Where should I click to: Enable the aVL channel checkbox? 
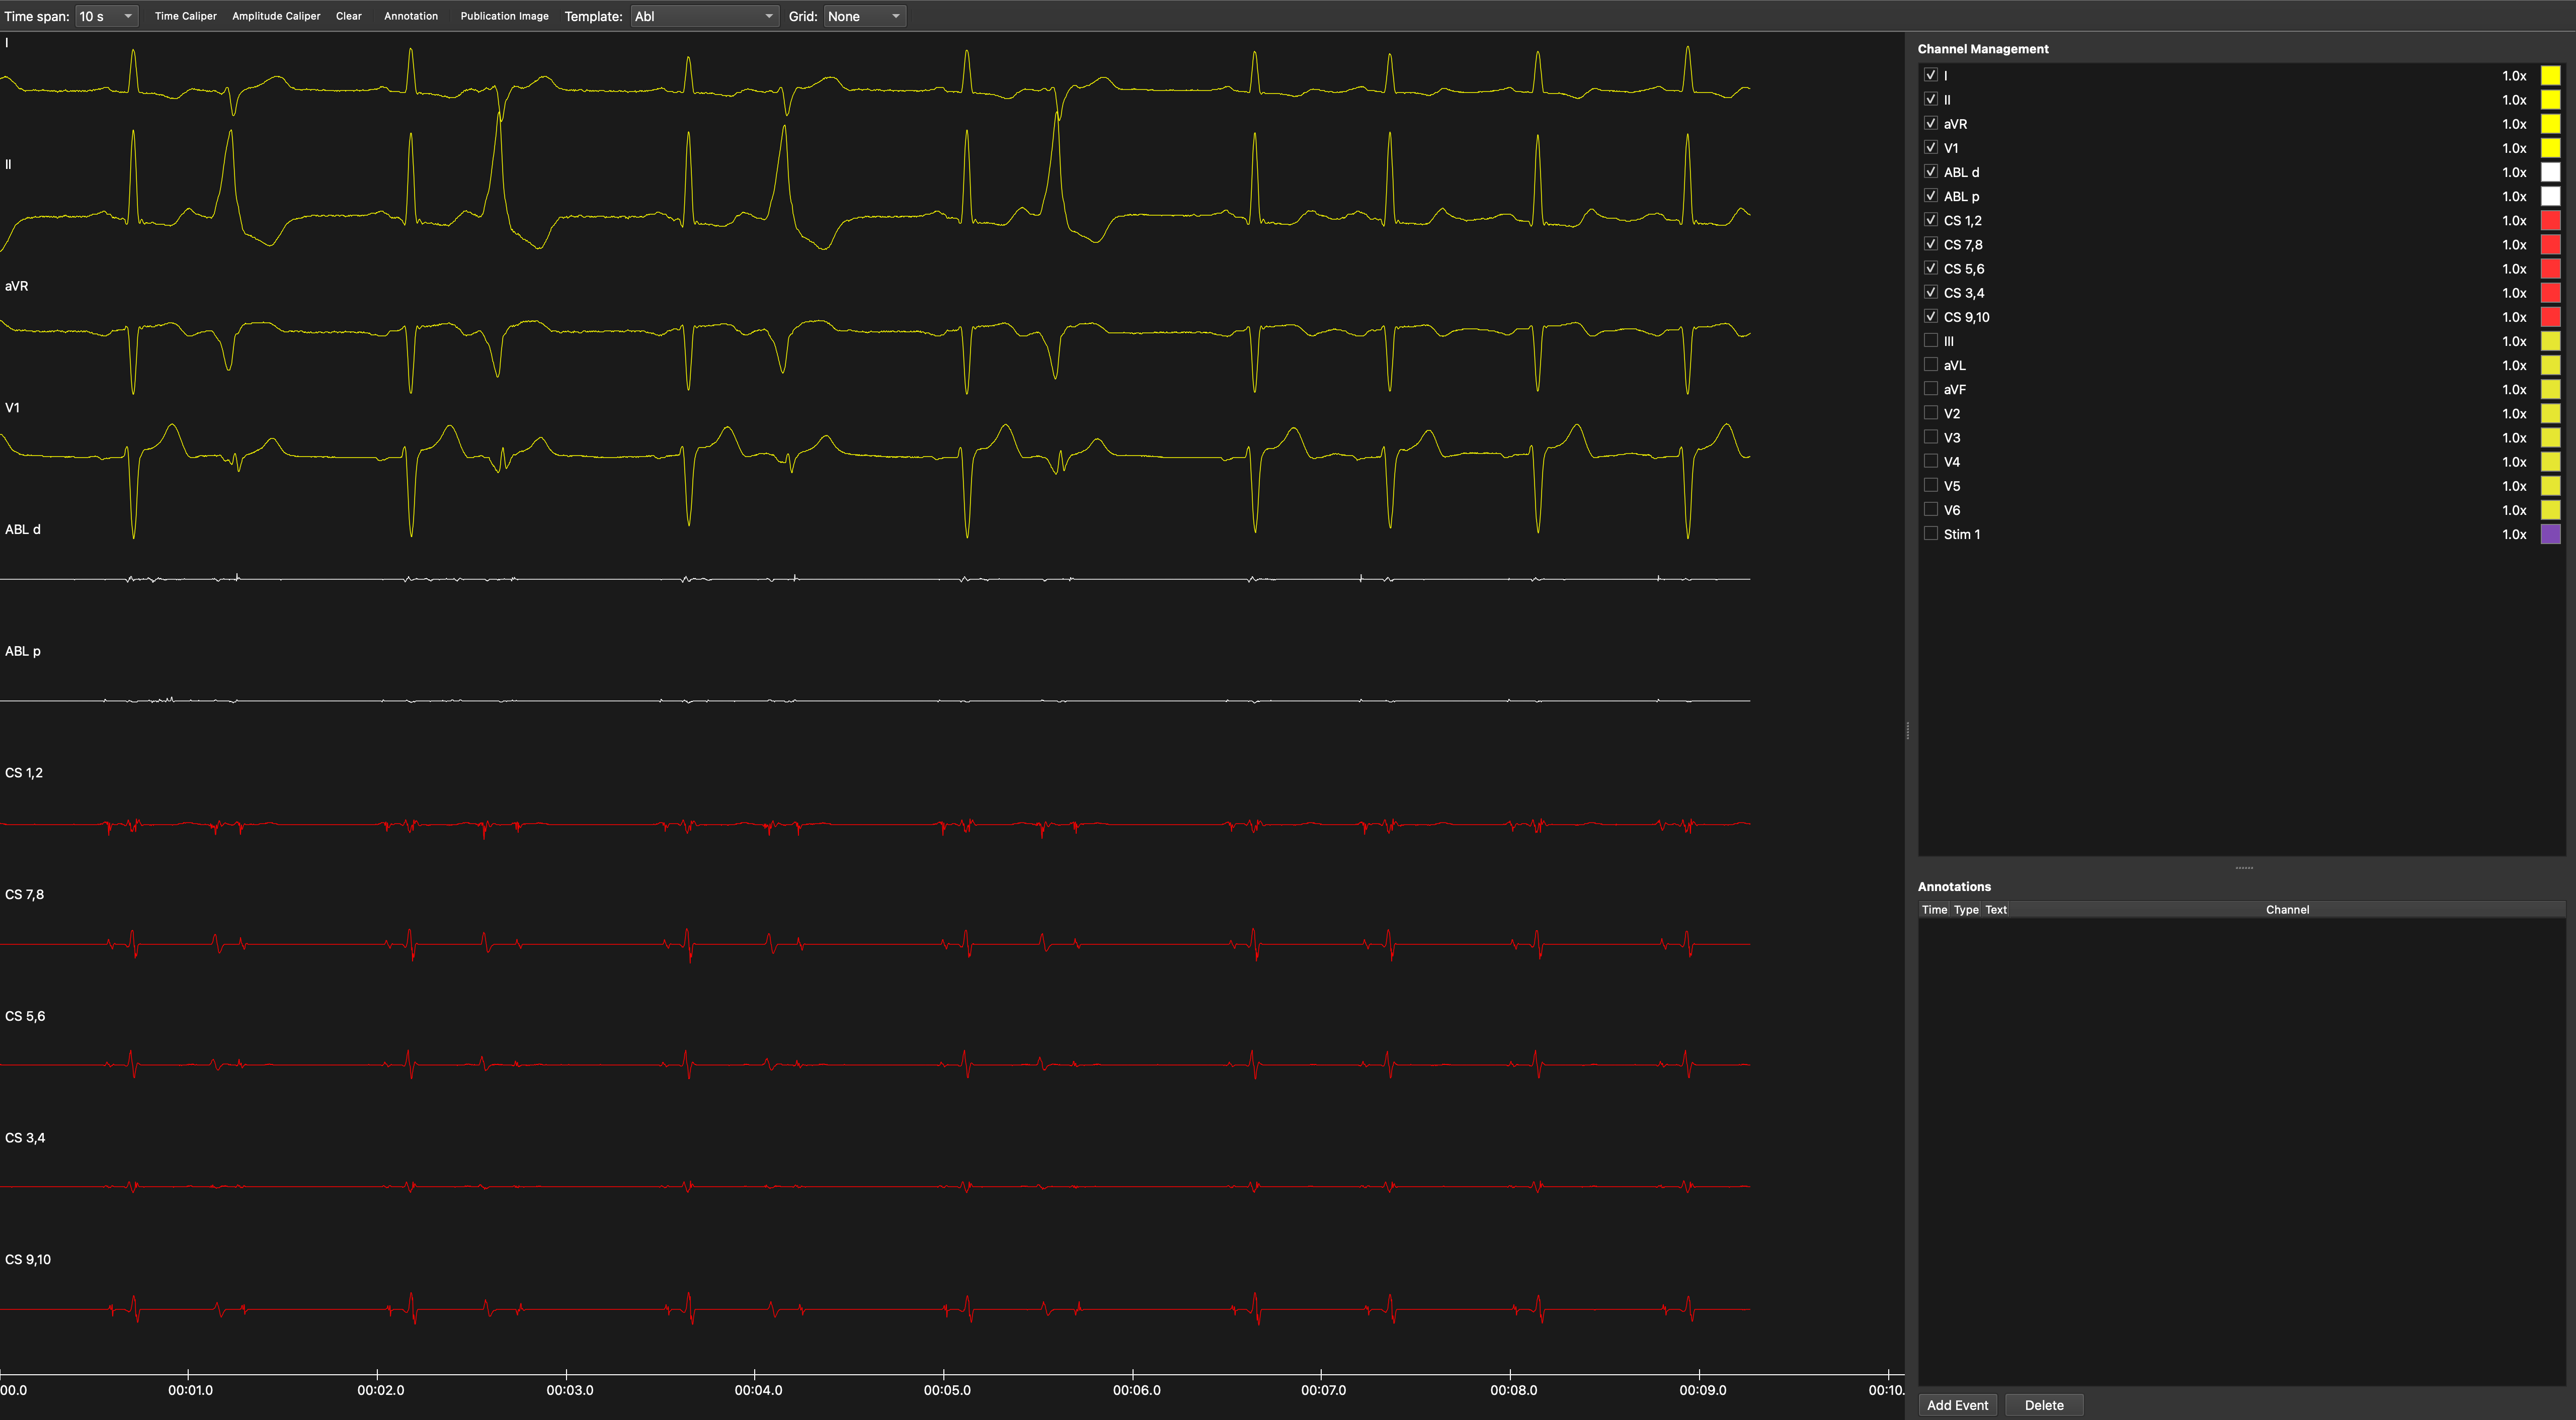[1931, 365]
